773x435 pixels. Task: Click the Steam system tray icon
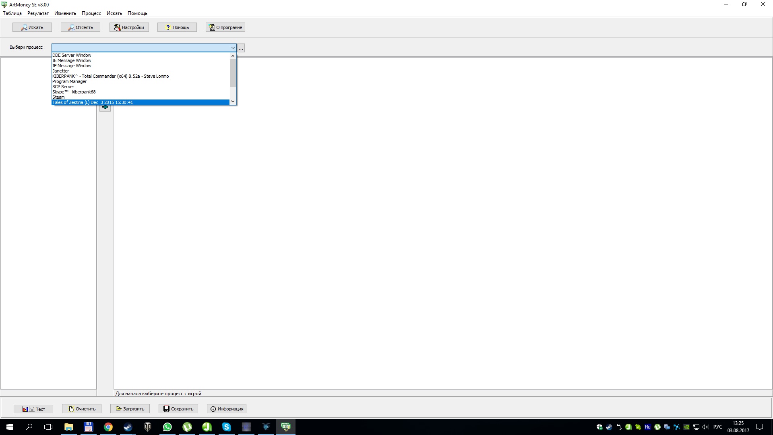click(x=609, y=427)
